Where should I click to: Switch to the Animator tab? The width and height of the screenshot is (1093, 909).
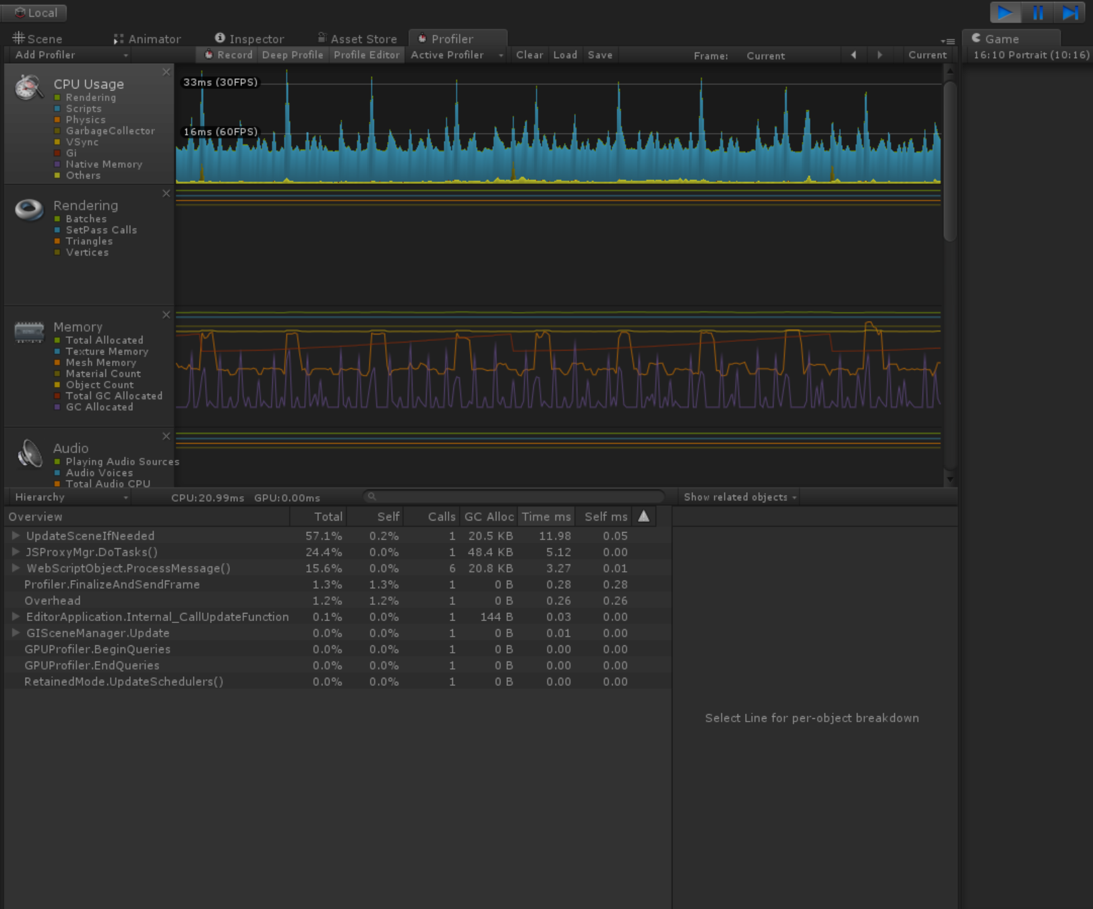click(x=147, y=39)
